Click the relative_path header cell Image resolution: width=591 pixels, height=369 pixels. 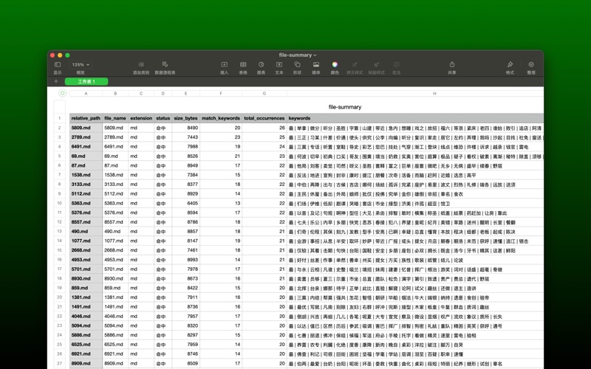[x=86, y=118]
